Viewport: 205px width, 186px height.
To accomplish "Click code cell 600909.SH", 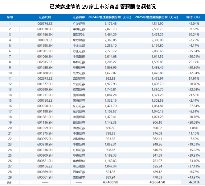I will [45, 155].
